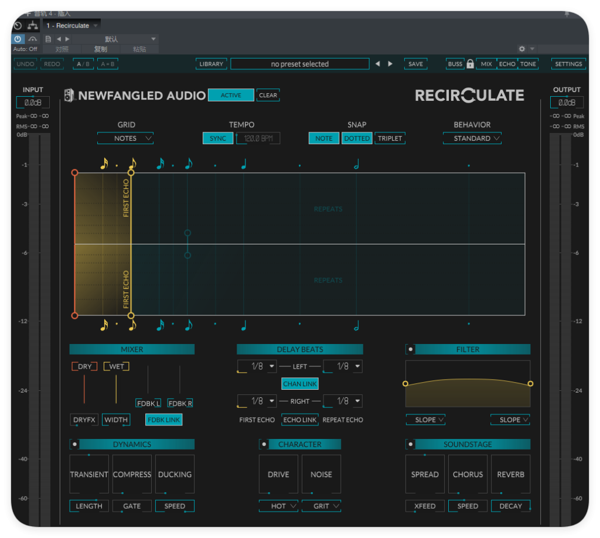Enable the Dynamics section power dot
Screen dimensions: 600x538
[x=74, y=444]
